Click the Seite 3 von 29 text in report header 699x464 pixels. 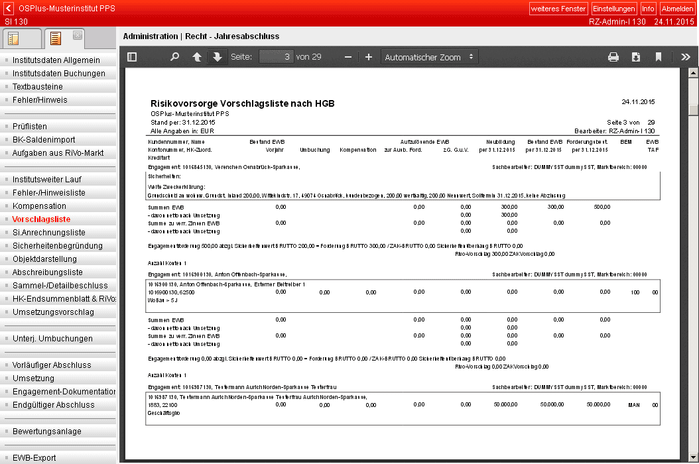point(631,123)
